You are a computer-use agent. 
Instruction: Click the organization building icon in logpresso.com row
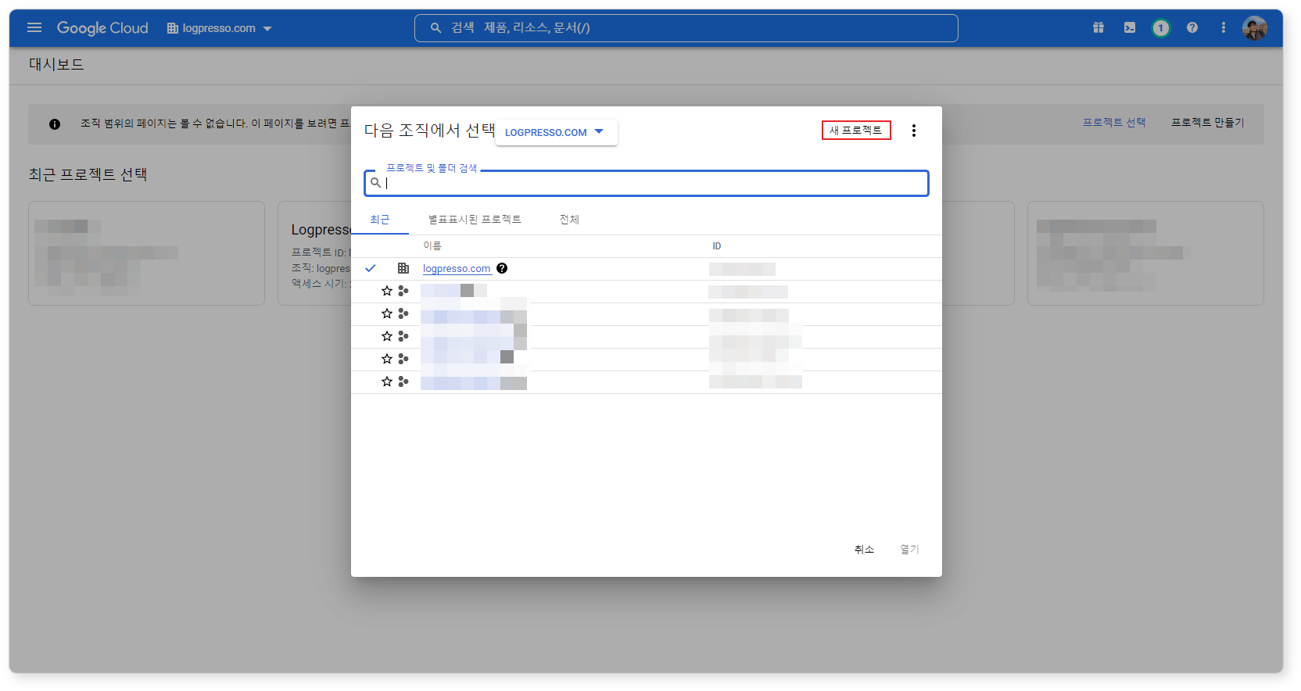pyautogui.click(x=403, y=268)
